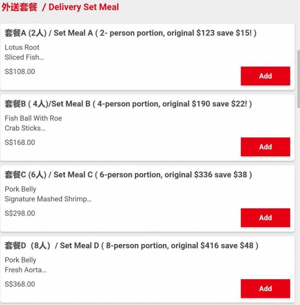Add Set Meal B to cart

265,147
